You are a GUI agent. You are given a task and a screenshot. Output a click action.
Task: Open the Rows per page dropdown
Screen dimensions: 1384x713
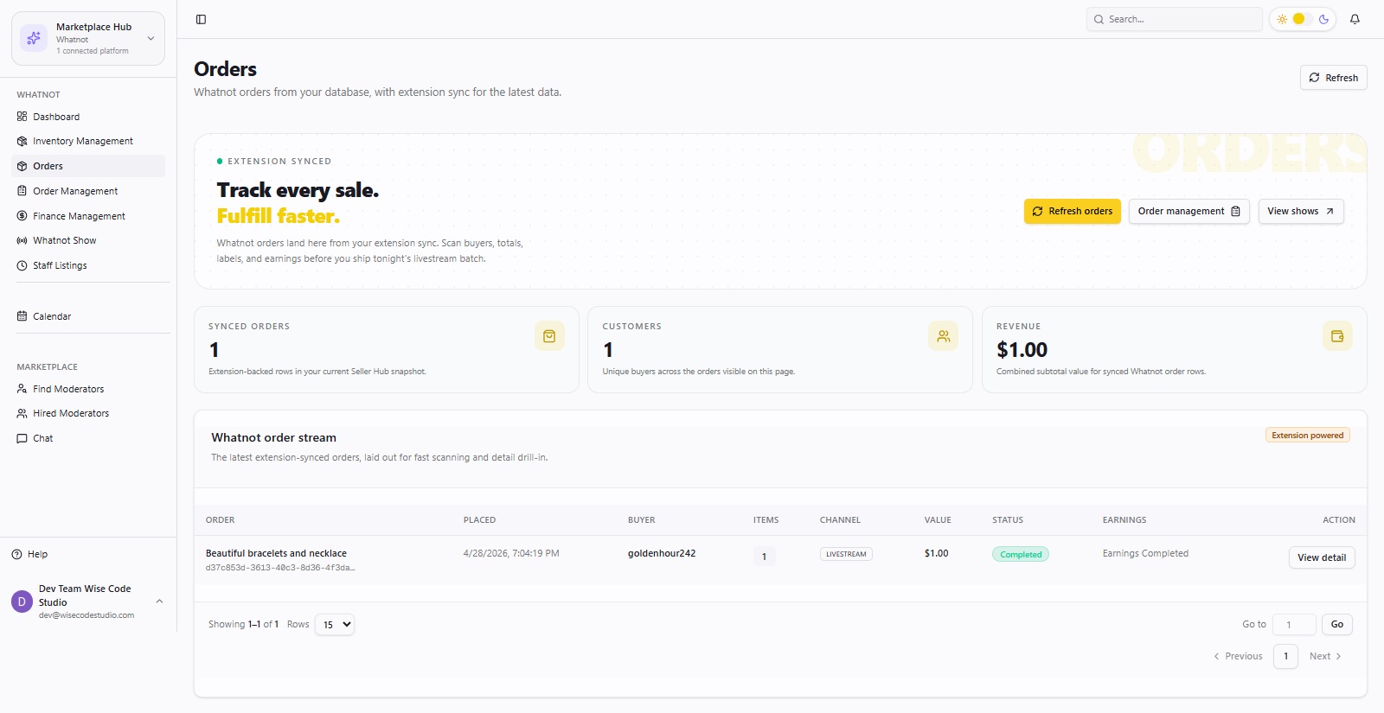[x=335, y=624]
